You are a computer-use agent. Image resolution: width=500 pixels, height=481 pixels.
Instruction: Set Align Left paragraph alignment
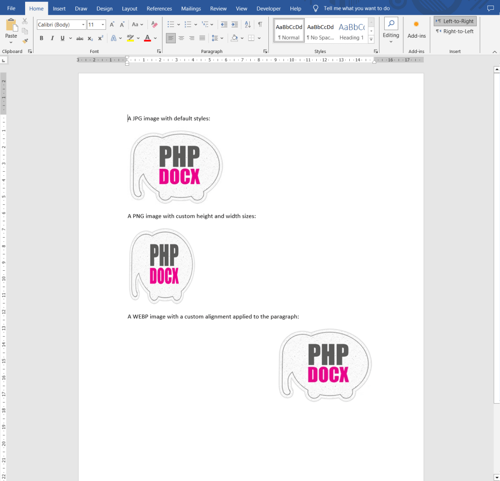pyautogui.click(x=171, y=38)
